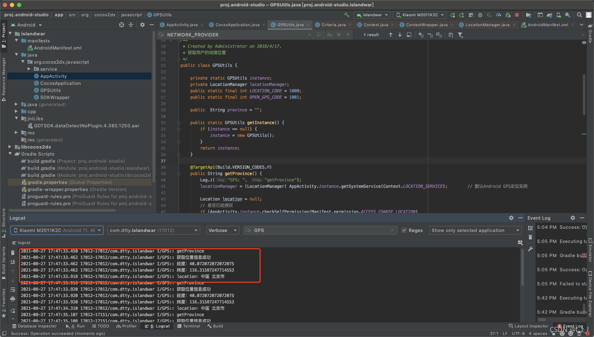Click the Make Project hammer icon
The image size is (594, 337).
click(x=346, y=15)
